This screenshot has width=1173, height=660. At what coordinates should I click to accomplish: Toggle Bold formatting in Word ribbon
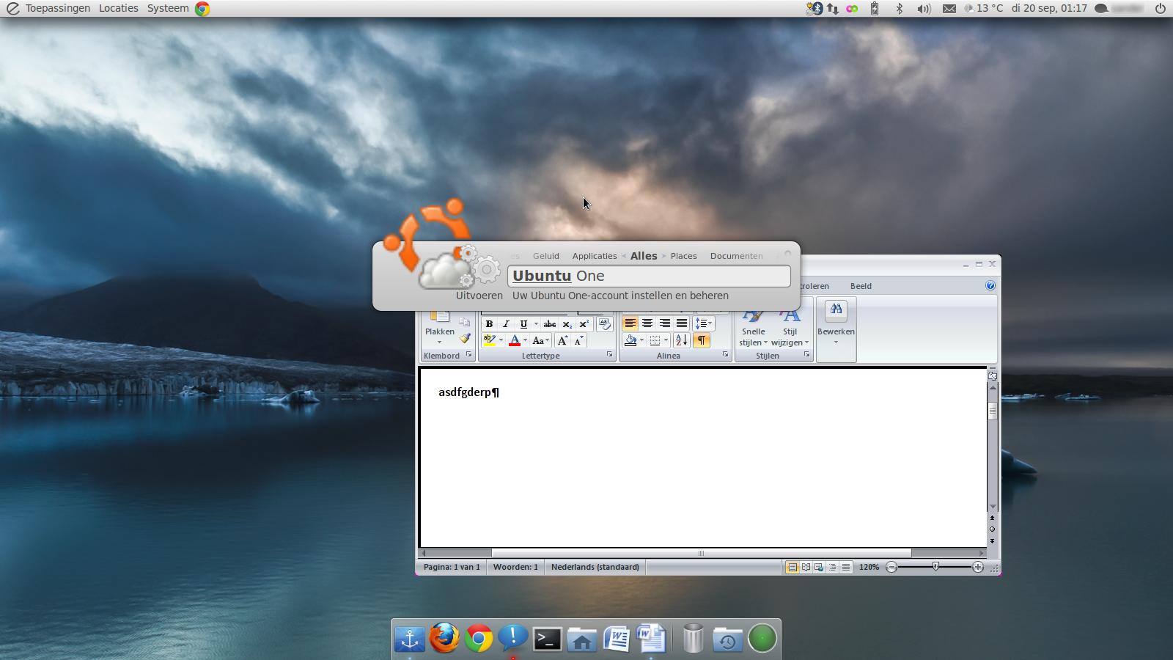489,324
